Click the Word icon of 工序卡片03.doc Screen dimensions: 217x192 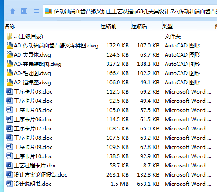pyautogui.click(x=10, y=91)
